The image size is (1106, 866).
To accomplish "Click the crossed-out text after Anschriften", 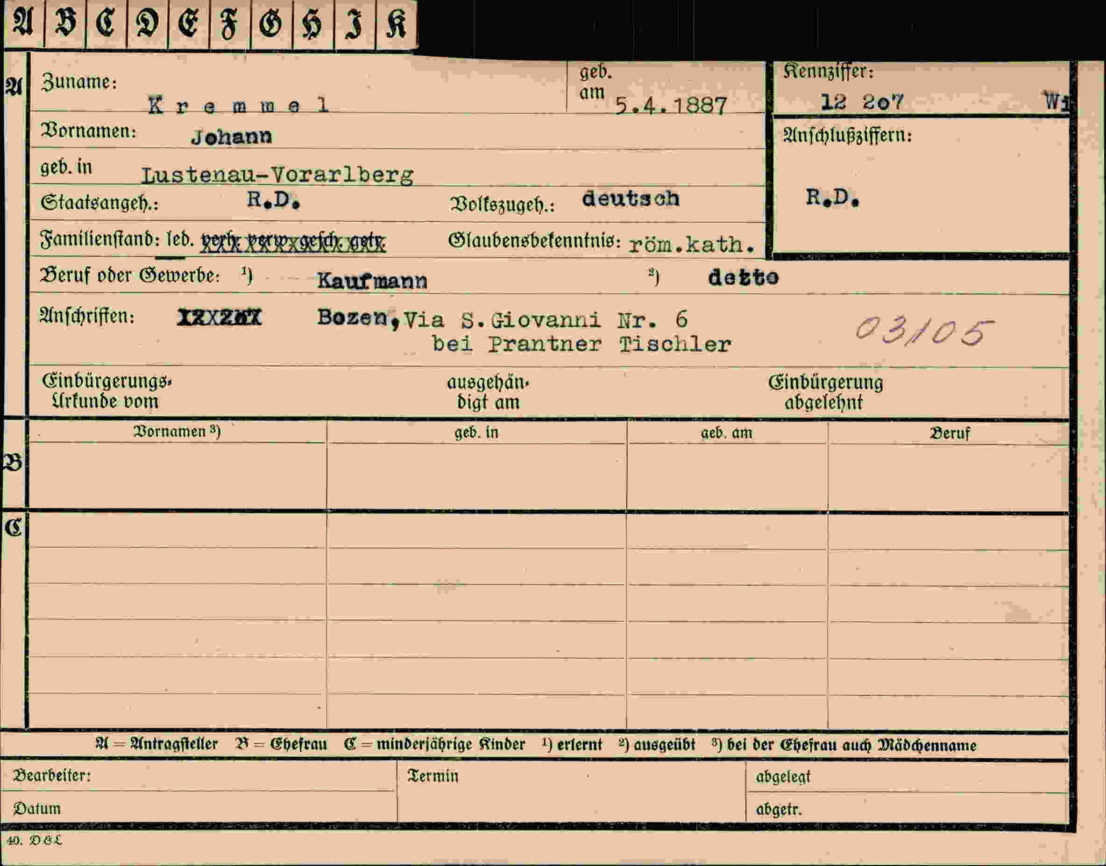I will click(x=219, y=317).
